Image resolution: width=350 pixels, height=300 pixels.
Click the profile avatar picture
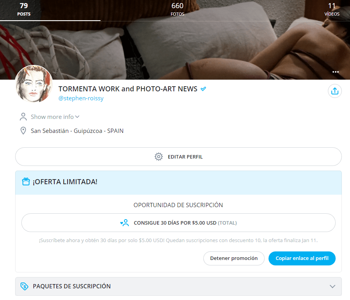click(34, 84)
